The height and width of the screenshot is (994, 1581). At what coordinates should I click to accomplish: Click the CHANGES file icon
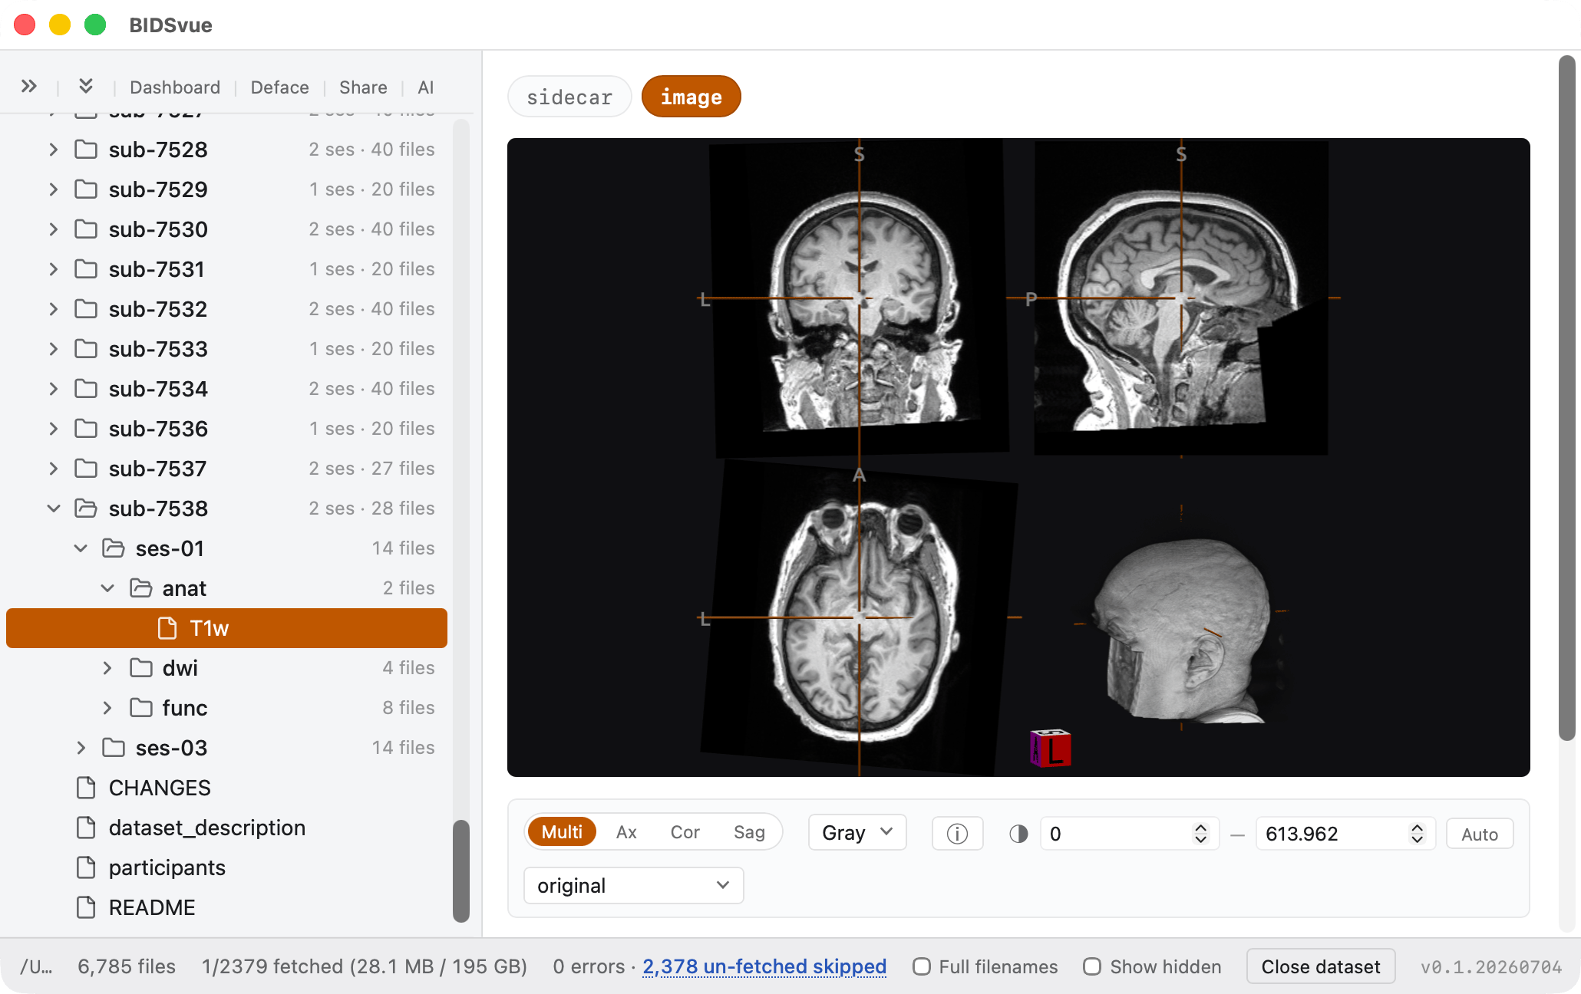[x=86, y=788]
